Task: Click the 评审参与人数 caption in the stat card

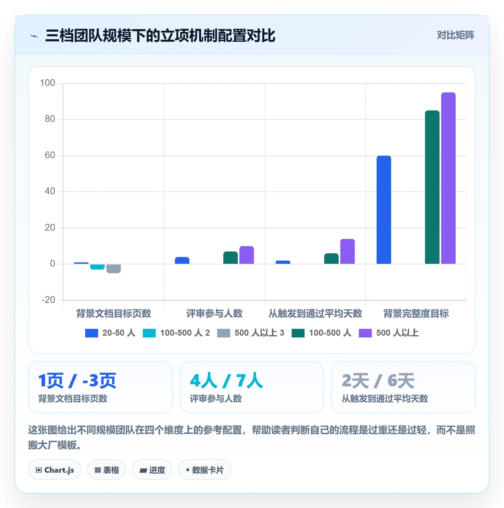Action: pos(216,399)
